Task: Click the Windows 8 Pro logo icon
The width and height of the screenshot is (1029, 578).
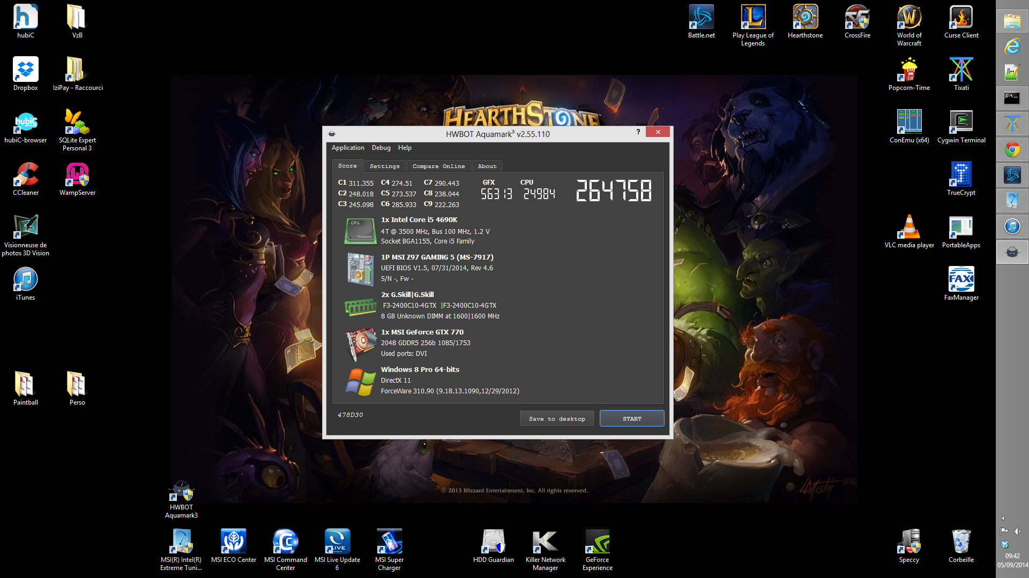Action: tap(360, 382)
